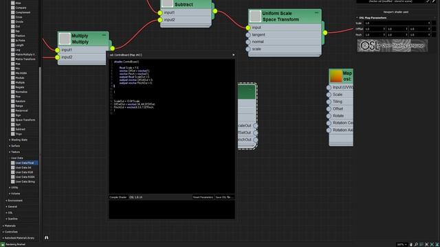The width and height of the screenshot is (440, 247).
Task: Activate the Zoom Region tool
Action: click(x=421, y=244)
